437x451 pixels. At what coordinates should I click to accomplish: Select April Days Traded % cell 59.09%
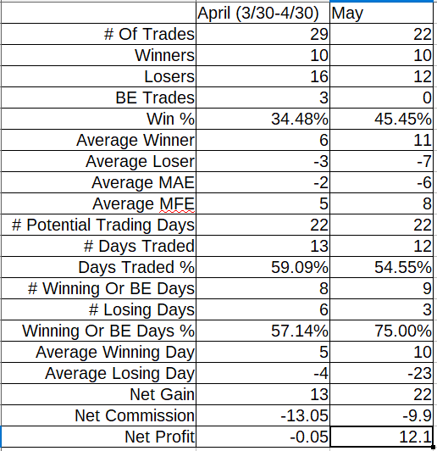click(x=263, y=267)
